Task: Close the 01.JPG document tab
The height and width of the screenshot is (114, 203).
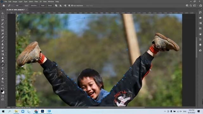Action: (26, 10)
